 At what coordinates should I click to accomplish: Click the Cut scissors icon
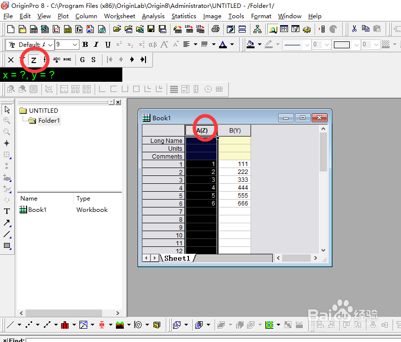[x=354, y=29]
